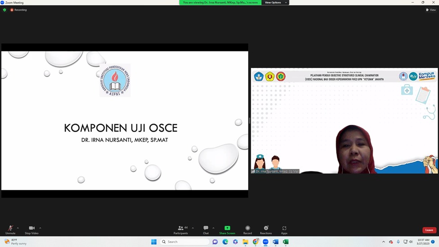The image size is (439, 247).
Task: Click the Recording indicator
Action: pyautogui.click(x=18, y=10)
